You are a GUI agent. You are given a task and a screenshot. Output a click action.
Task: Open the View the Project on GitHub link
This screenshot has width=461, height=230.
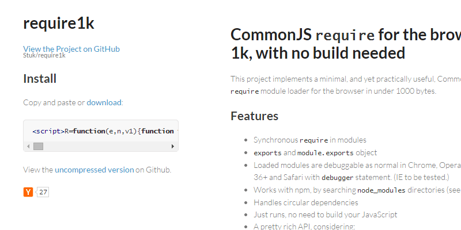[x=71, y=49]
